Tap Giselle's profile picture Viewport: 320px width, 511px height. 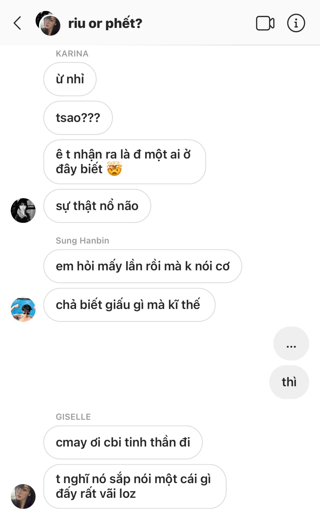[23, 496]
